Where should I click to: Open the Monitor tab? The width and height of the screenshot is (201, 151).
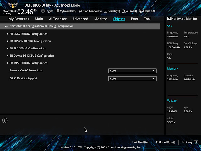coord(100,19)
